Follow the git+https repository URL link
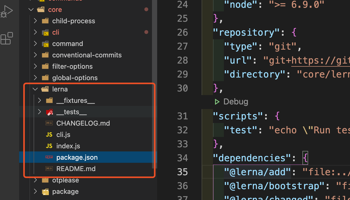 tap(321, 60)
